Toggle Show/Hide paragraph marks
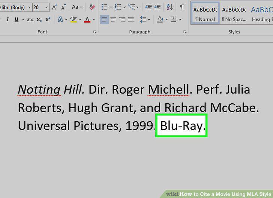Viewport: 273px width, 198px height. click(182, 7)
